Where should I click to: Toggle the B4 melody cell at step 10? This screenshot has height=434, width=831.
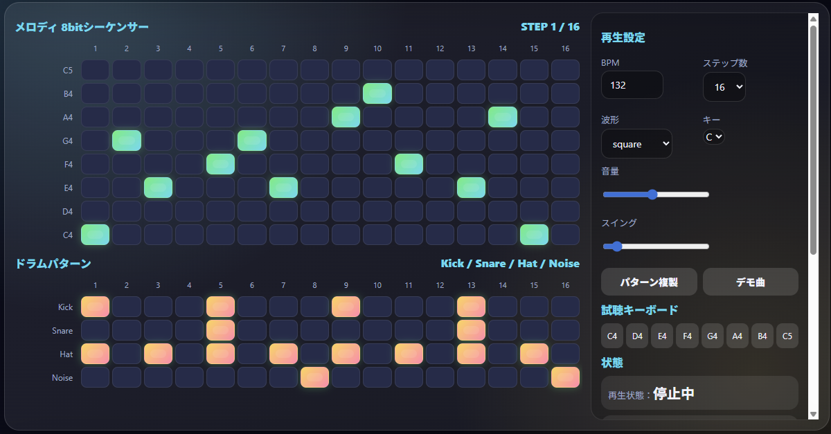377,93
